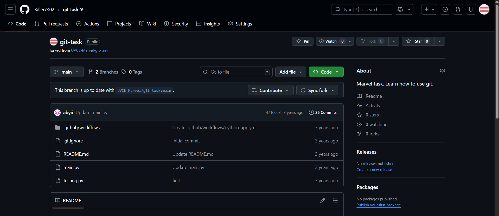Viewport: 499px width, 216px height.
Task: Expand the Sync fork dropdown
Action: [x=317, y=90]
